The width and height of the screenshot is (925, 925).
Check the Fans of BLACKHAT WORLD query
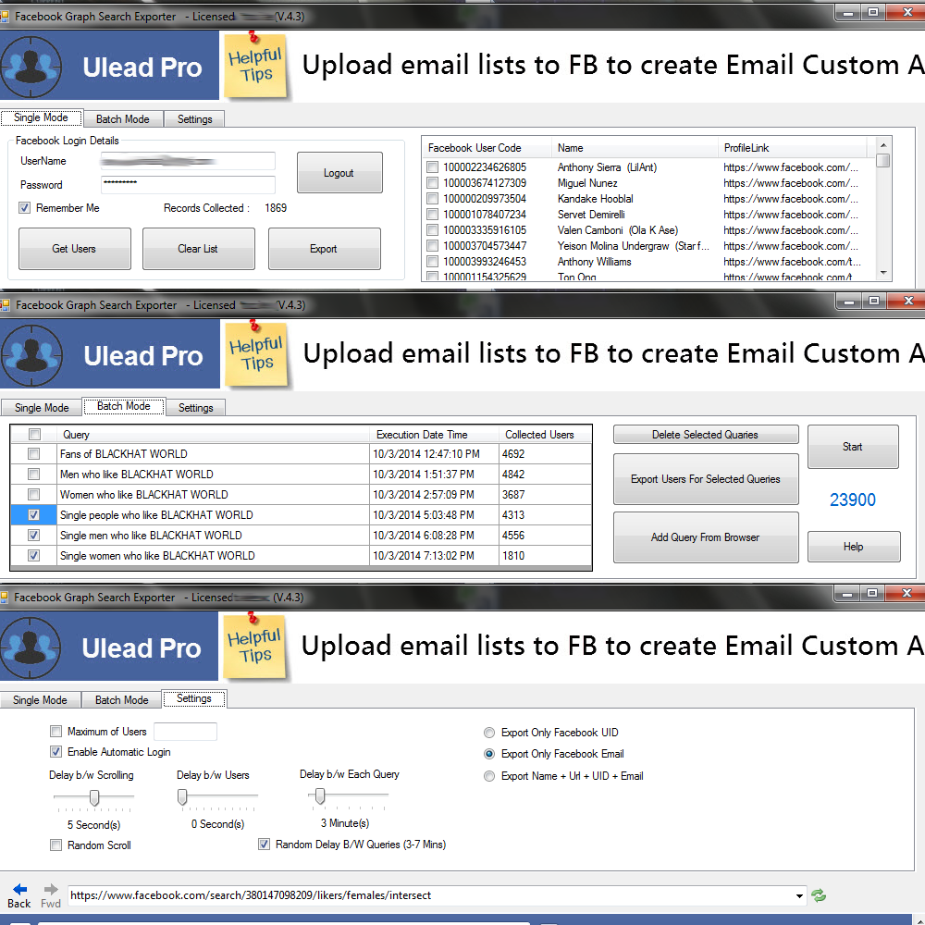33,453
